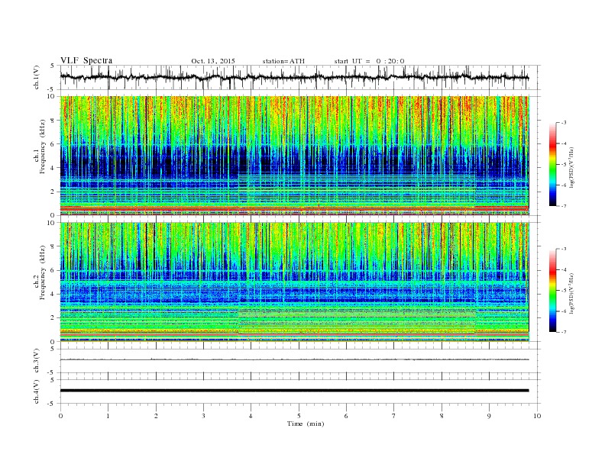Click the time axis tick label "1"
Viewport: 605px width, 467px height.
(108, 416)
